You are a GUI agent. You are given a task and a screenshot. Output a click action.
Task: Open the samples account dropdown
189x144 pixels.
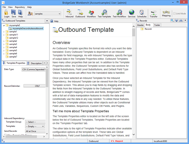(48, 14)
